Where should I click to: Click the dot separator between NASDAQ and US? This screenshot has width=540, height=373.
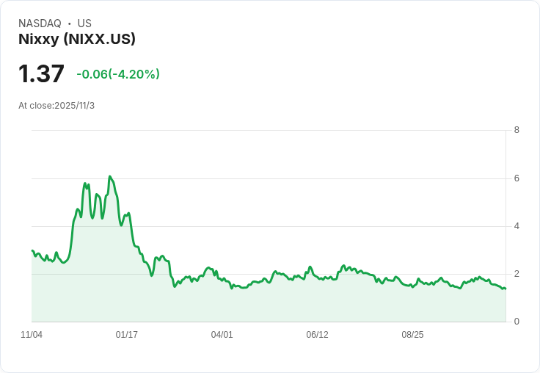[x=70, y=23]
